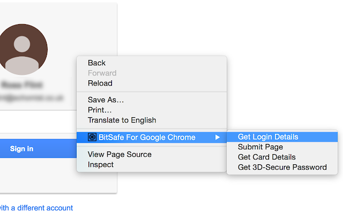Click the profile avatar picture

pyautogui.click(x=23, y=49)
